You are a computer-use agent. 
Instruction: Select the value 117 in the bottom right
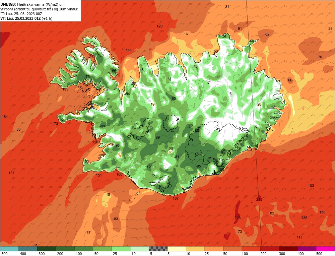pyautogui.click(x=299, y=237)
